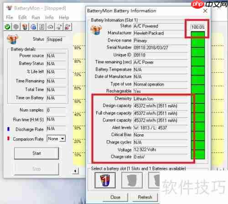The image size is (228, 204).
Task: Click the green battery level bar
Action: pos(198,95)
